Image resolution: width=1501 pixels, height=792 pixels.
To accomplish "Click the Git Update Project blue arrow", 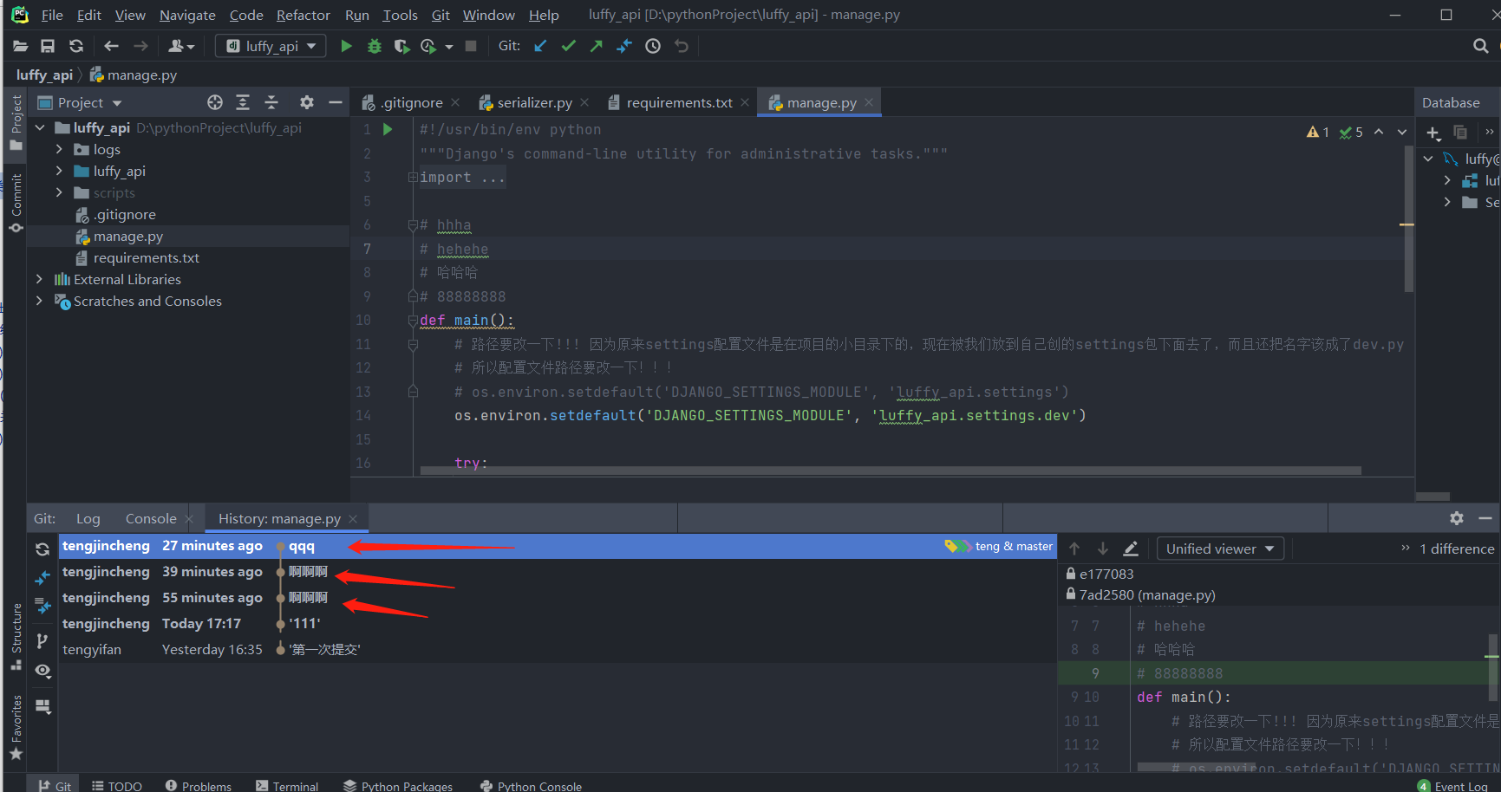I will point(540,46).
